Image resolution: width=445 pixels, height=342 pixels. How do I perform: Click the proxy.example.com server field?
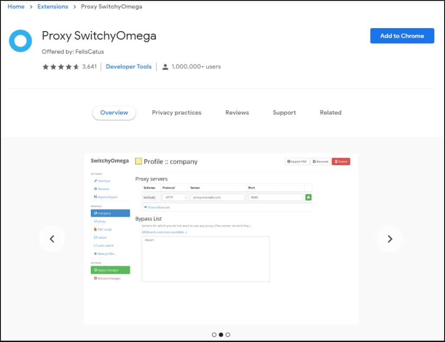coord(216,197)
